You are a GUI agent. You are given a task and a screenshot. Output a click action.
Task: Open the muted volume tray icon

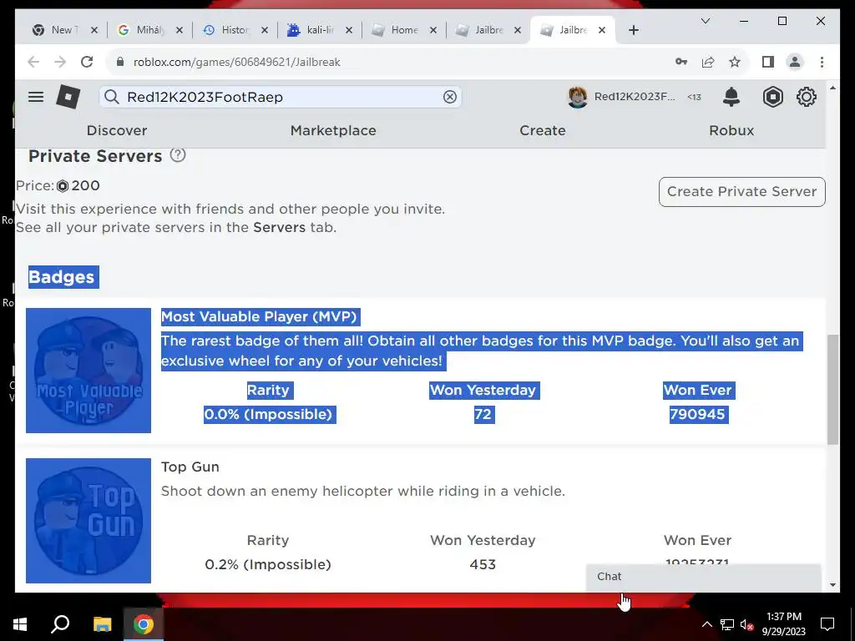click(x=747, y=624)
